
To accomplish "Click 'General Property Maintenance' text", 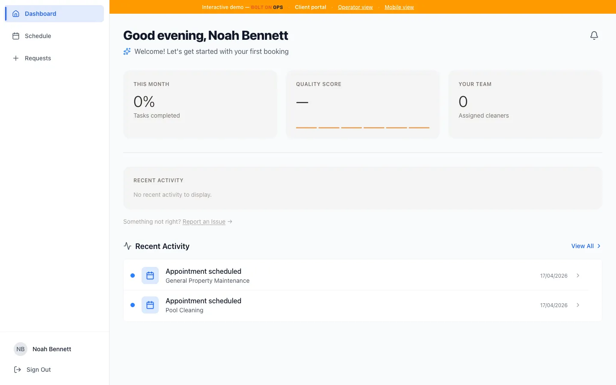I will (207, 281).
